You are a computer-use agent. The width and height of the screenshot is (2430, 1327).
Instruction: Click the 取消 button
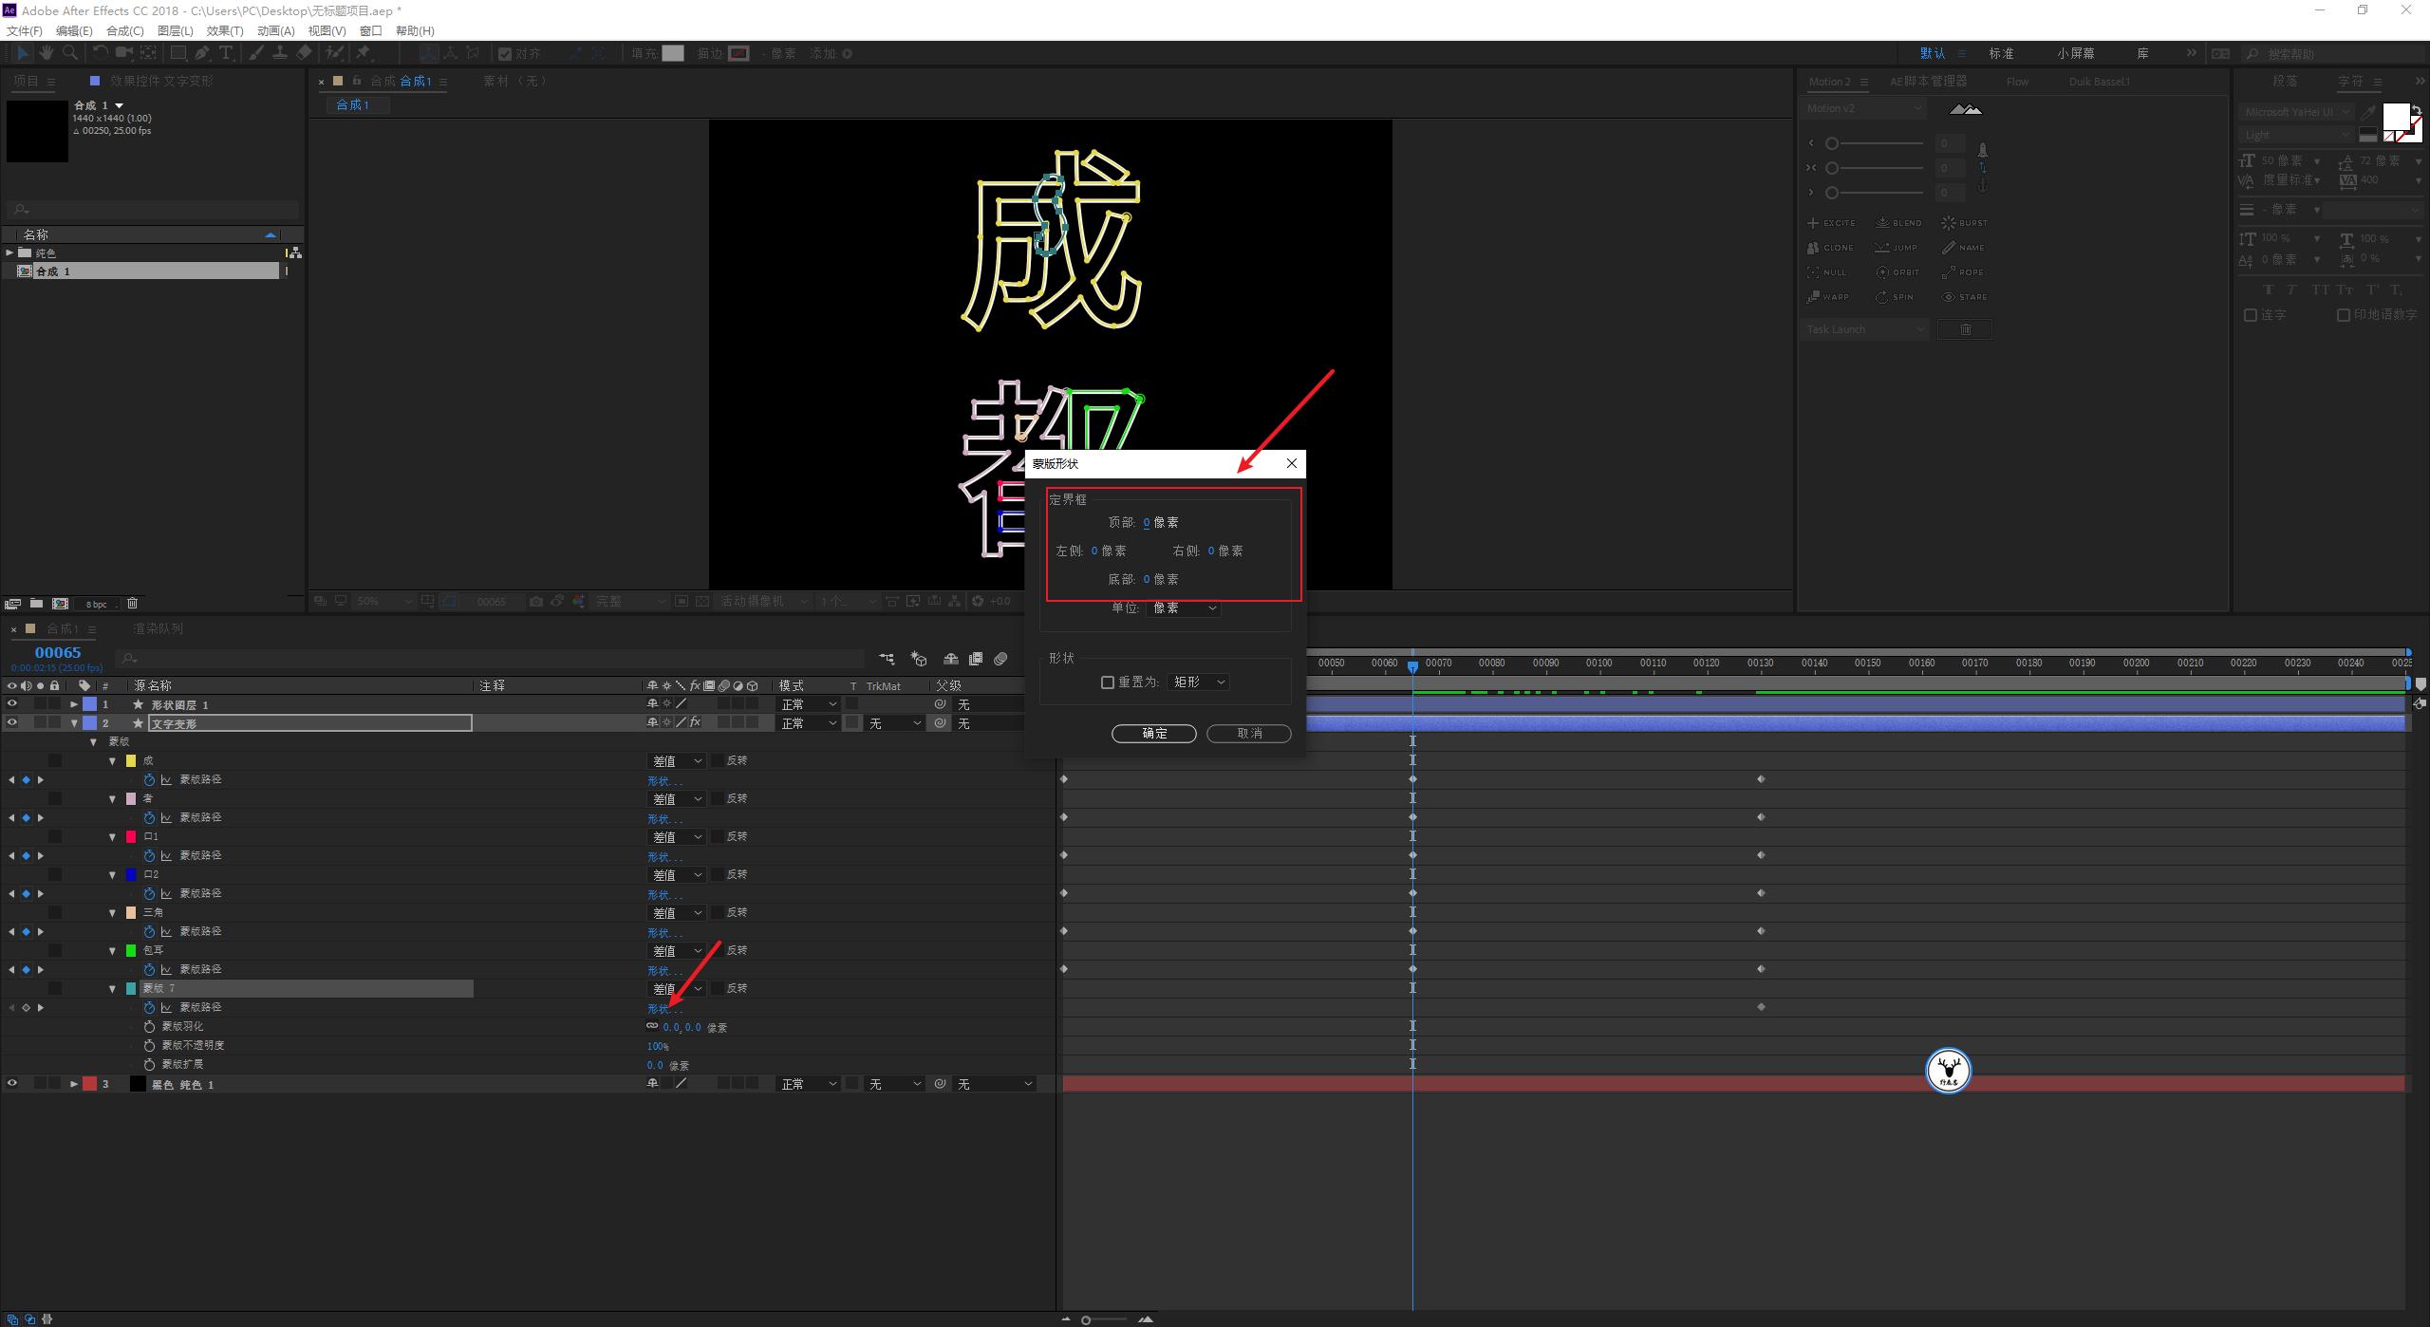pyautogui.click(x=1248, y=734)
